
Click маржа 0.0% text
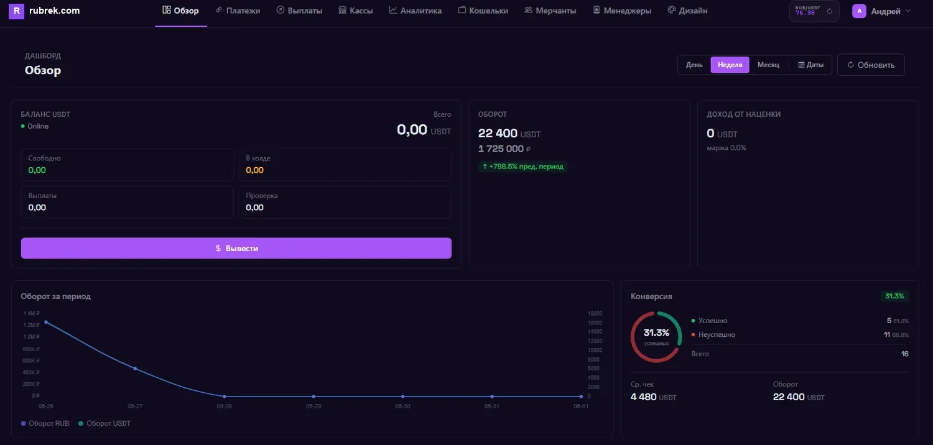click(726, 148)
